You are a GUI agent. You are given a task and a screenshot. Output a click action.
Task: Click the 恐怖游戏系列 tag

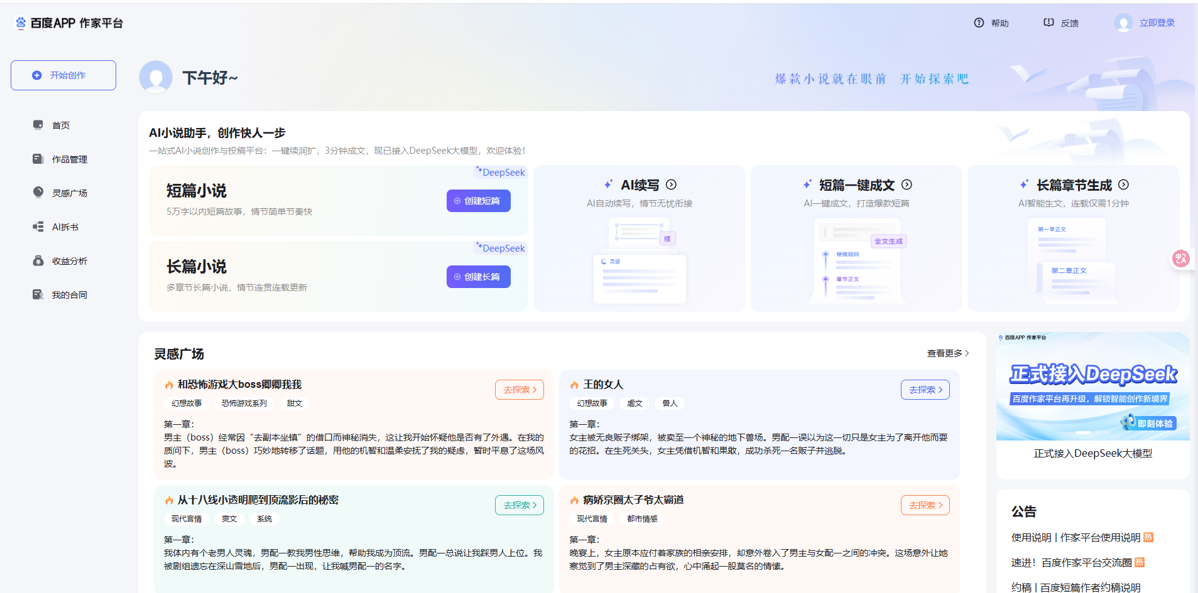(x=244, y=403)
